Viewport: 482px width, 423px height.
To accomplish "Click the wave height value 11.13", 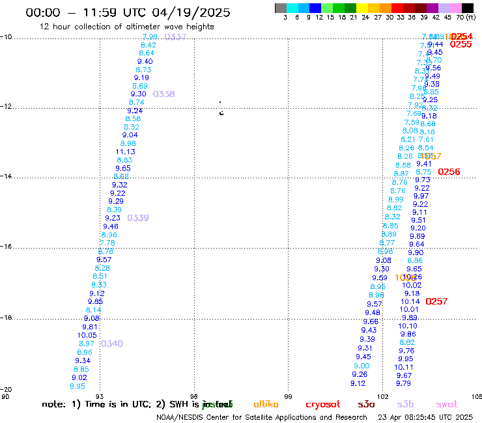I will tap(125, 152).
